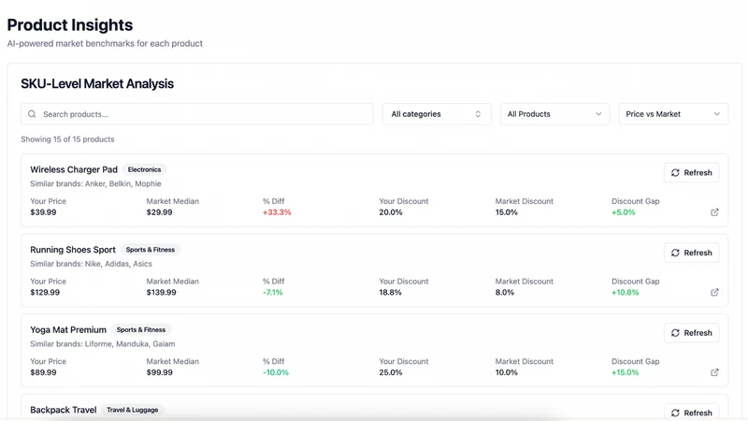Refresh the Yoga Mat Premium data

click(x=691, y=333)
